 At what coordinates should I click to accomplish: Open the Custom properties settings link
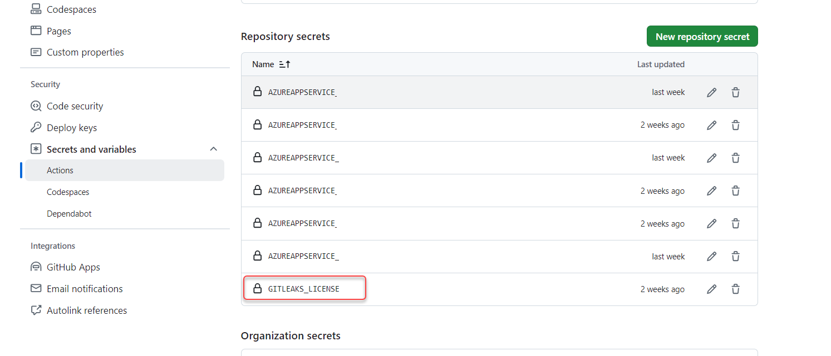click(85, 52)
